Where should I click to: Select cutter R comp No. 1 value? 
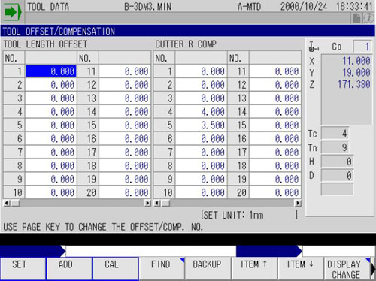pos(201,71)
